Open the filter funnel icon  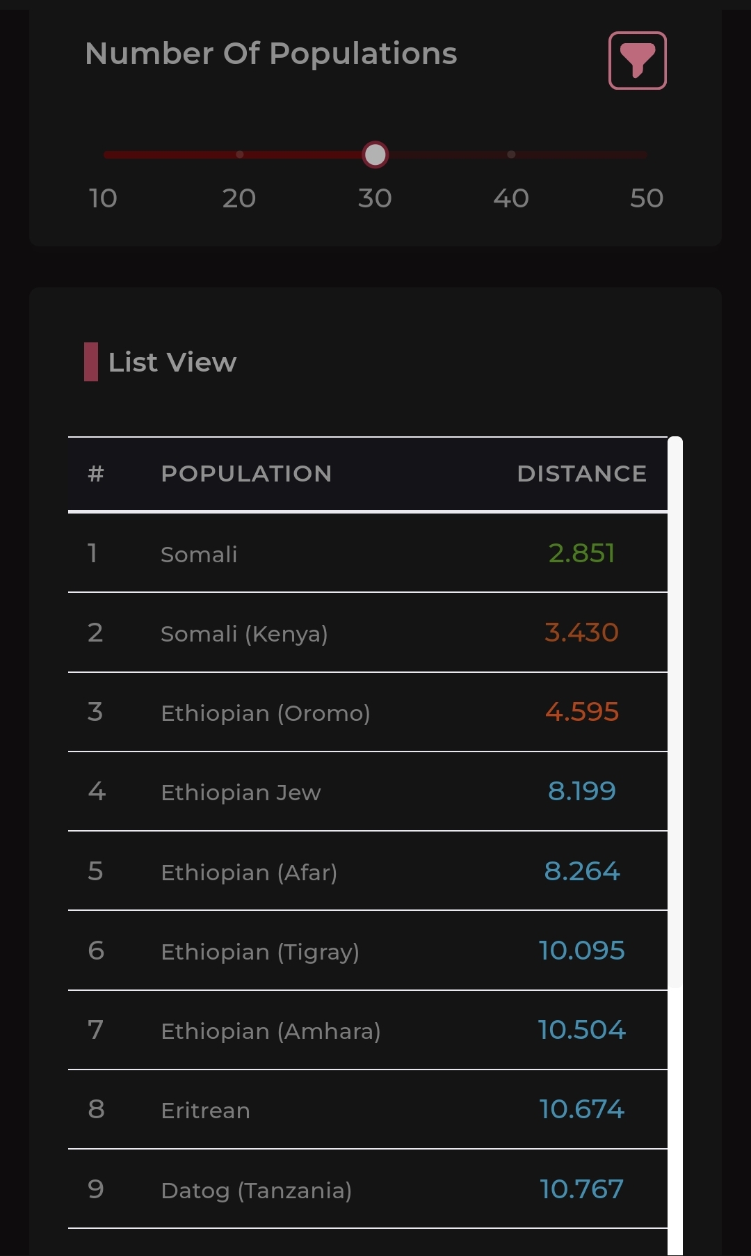click(x=637, y=61)
